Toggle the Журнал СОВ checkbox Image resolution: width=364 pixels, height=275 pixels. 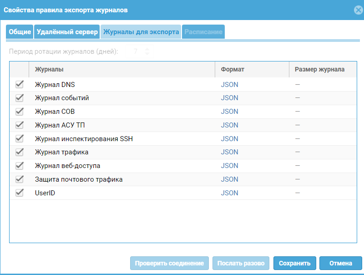(19, 111)
